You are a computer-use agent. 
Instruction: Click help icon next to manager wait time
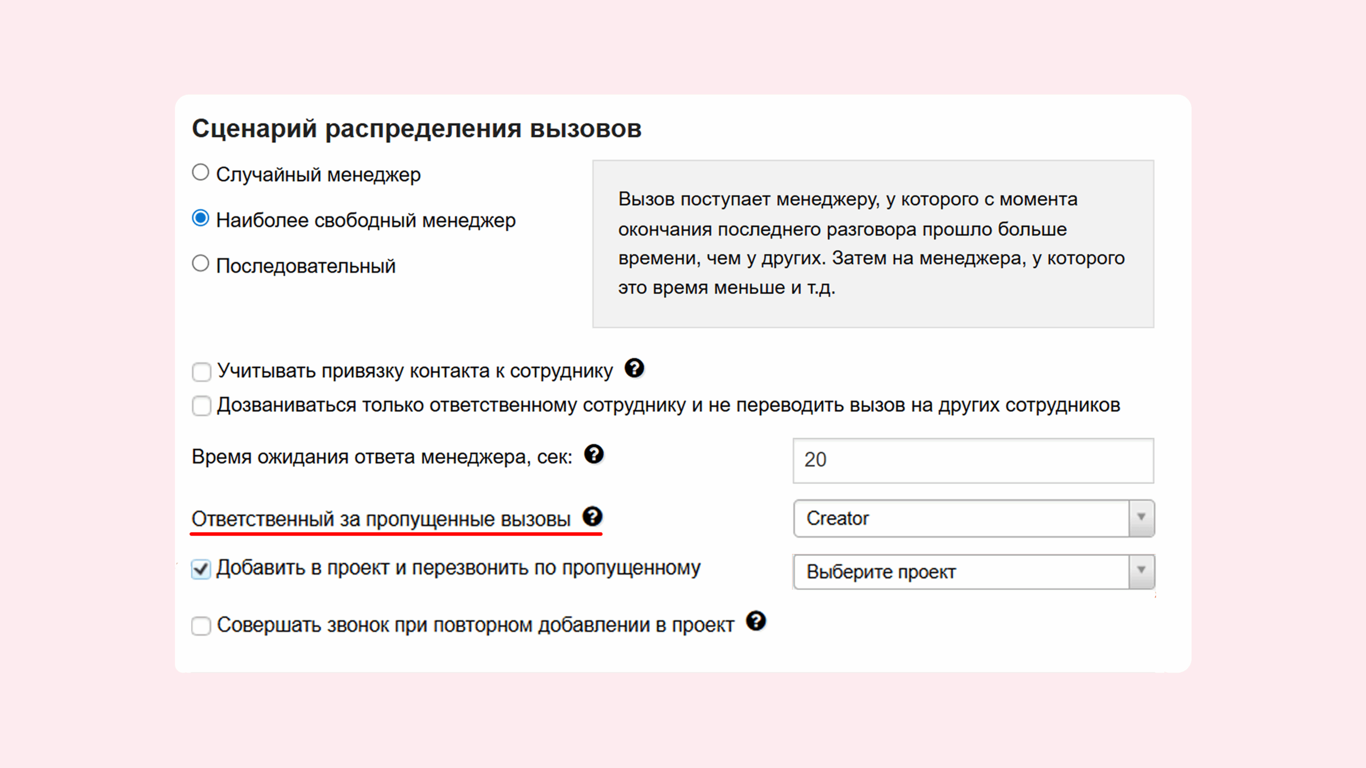[x=594, y=454]
